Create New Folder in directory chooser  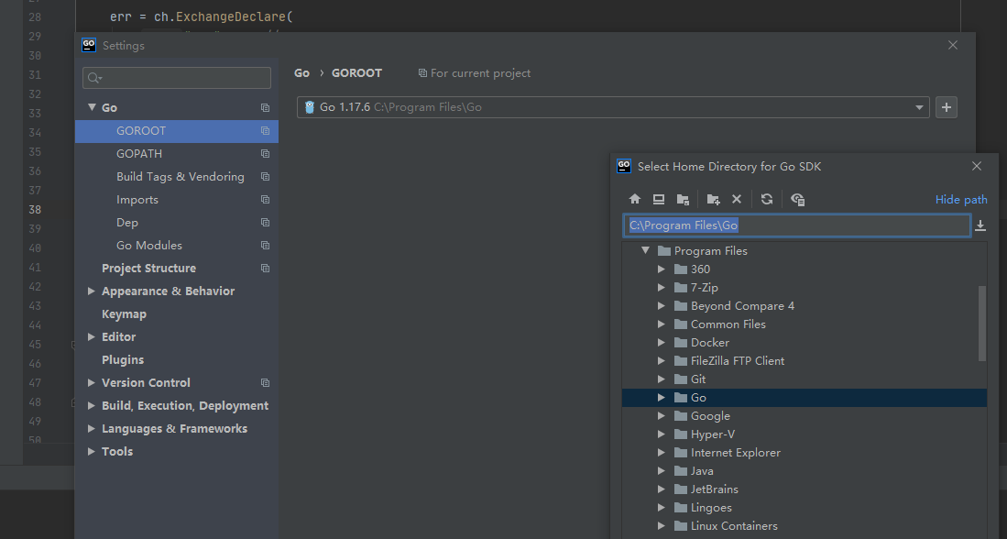[x=713, y=199]
